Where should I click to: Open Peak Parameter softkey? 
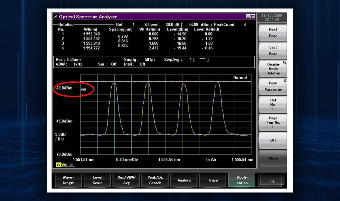(x=273, y=86)
